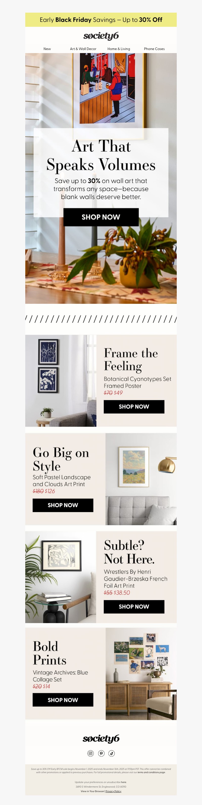
Task: Open the TikTok social icon
Action: pos(111,753)
